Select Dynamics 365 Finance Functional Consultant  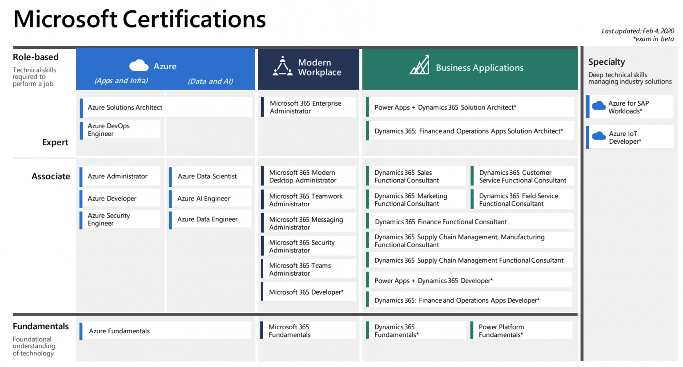pos(470,221)
